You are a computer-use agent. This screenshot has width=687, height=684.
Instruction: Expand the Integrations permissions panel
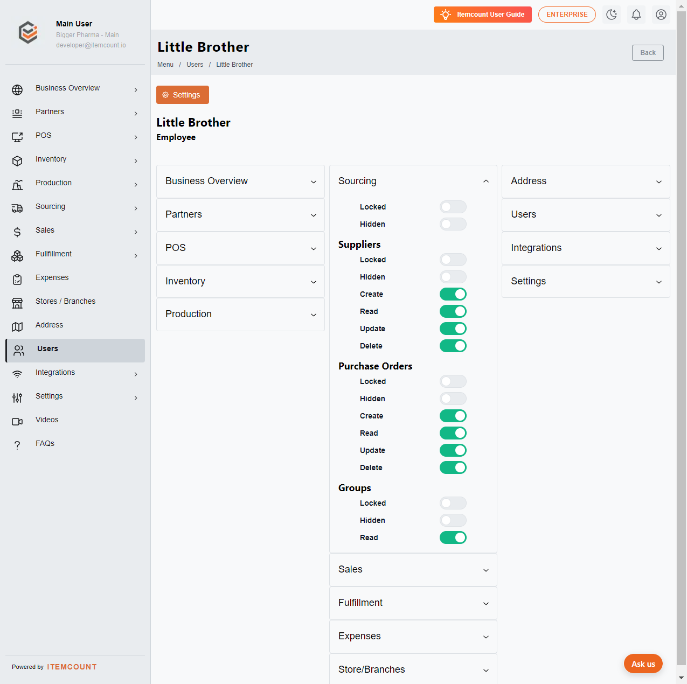(x=586, y=248)
